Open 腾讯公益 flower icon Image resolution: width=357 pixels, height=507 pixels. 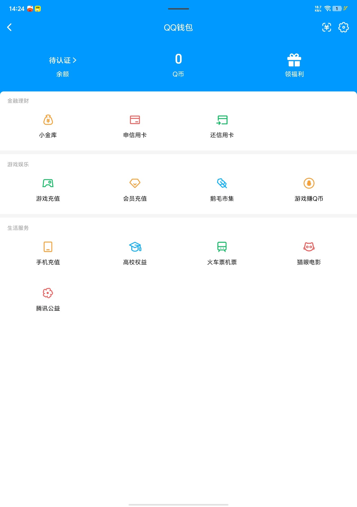(x=48, y=293)
